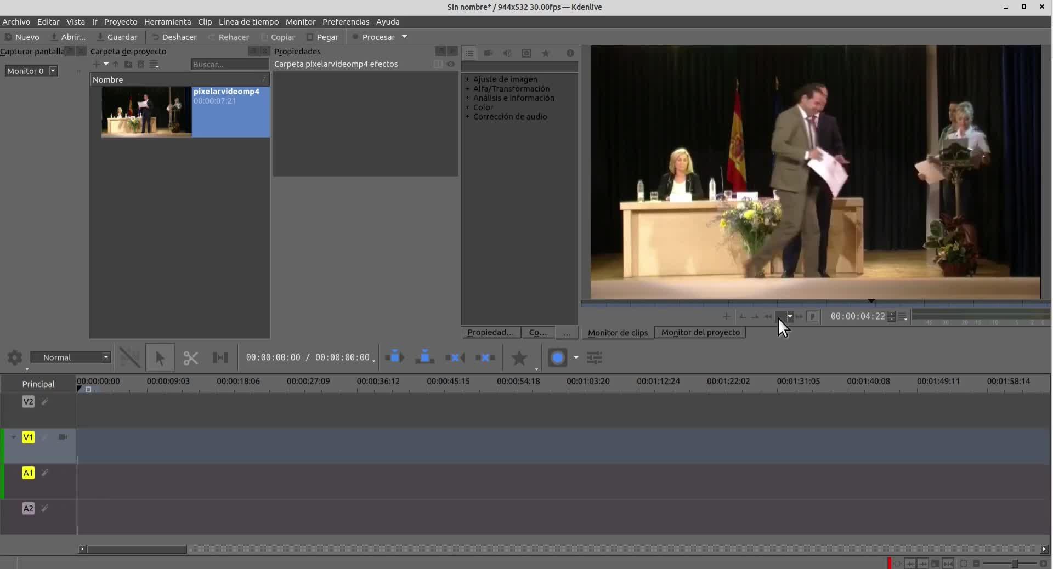Click the insert clip zone in timeline icon
The height and width of the screenshot is (569, 1053).
pyautogui.click(x=394, y=358)
